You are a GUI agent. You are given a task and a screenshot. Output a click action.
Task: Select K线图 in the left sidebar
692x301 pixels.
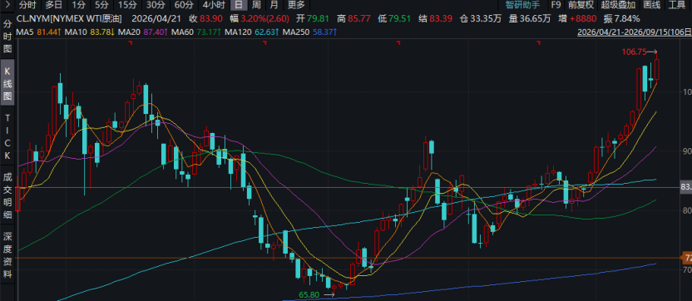pyautogui.click(x=7, y=82)
